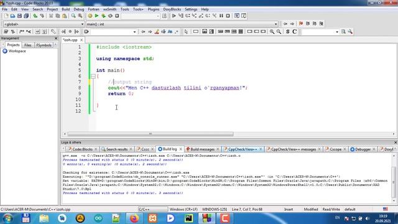Click the Logs tabs left scroll arrow

[x=63, y=149]
